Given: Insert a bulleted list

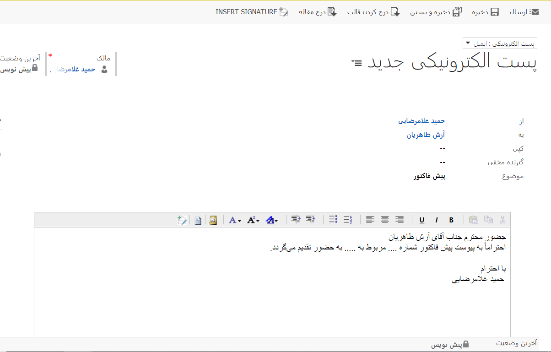Looking at the screenshot, I should tap(333, 220).
